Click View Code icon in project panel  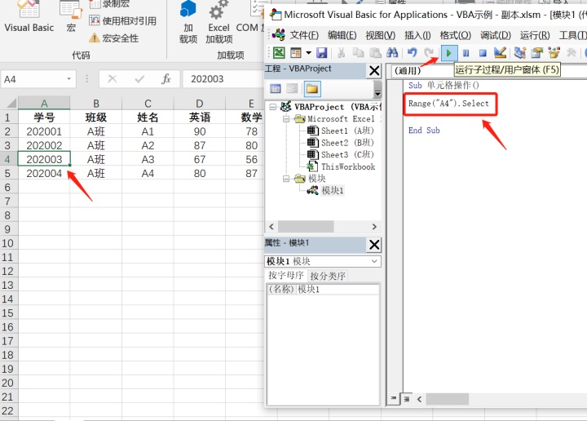[276, 89]
